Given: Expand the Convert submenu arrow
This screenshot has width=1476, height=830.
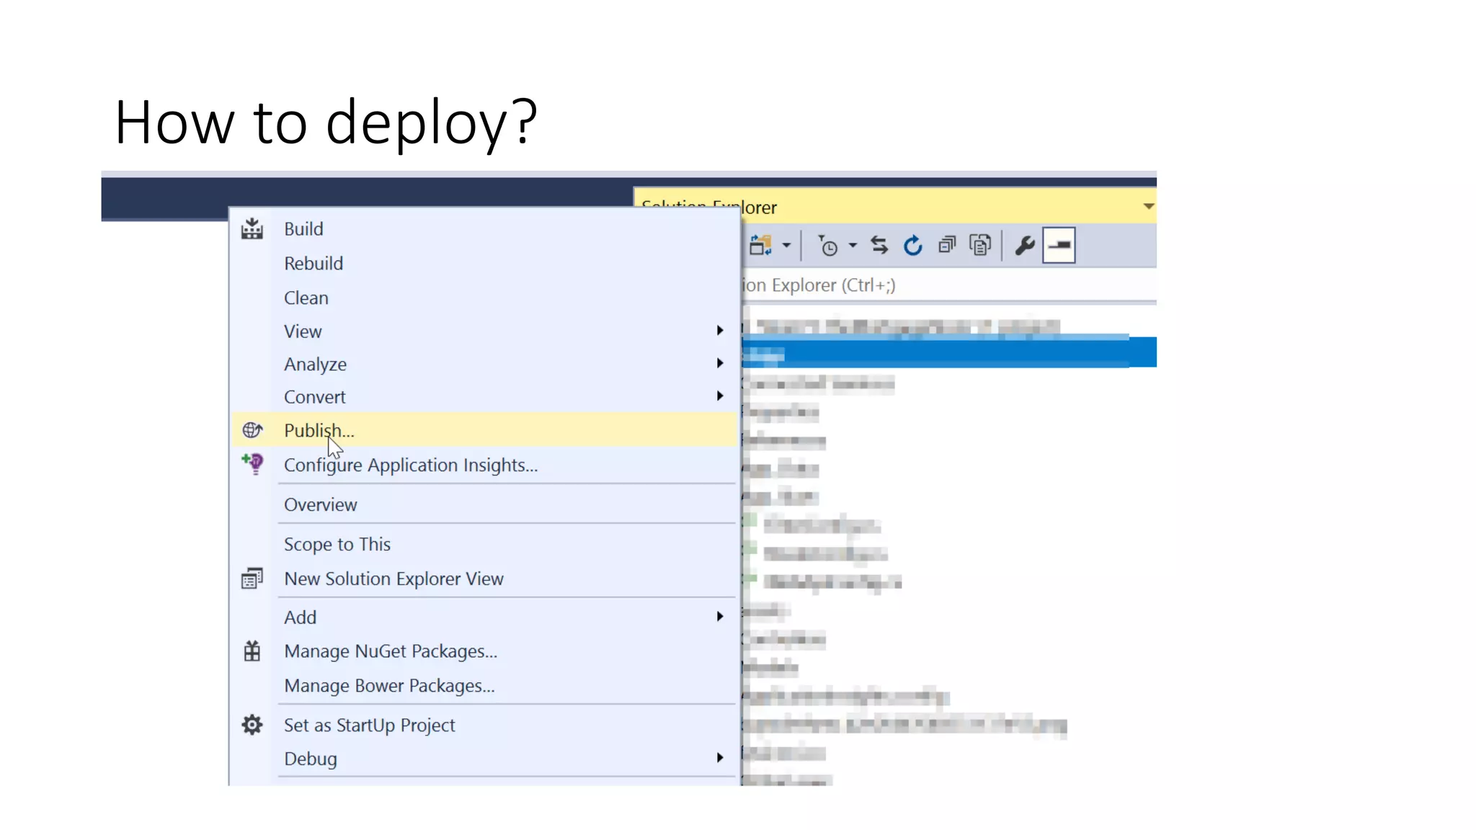Looking at the screenshot, I should point(719,396).
